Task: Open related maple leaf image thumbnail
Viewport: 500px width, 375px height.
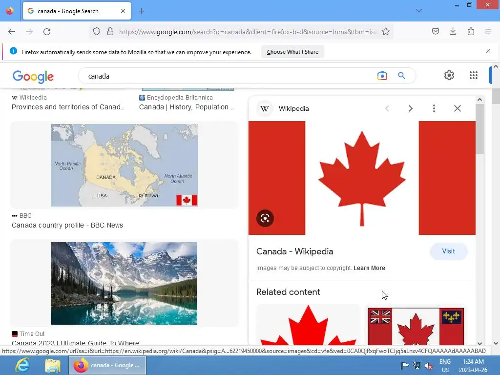Action: pos(308,325)
